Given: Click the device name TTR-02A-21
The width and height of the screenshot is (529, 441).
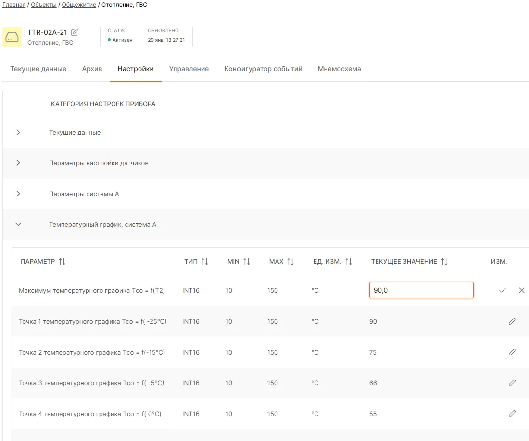Looking at the screenshot, I should [x=47, y=32].
